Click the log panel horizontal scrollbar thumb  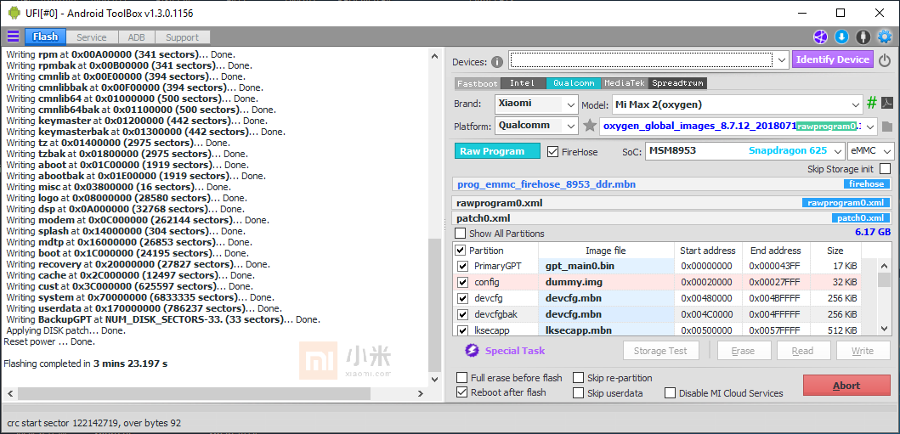[195, 393]
